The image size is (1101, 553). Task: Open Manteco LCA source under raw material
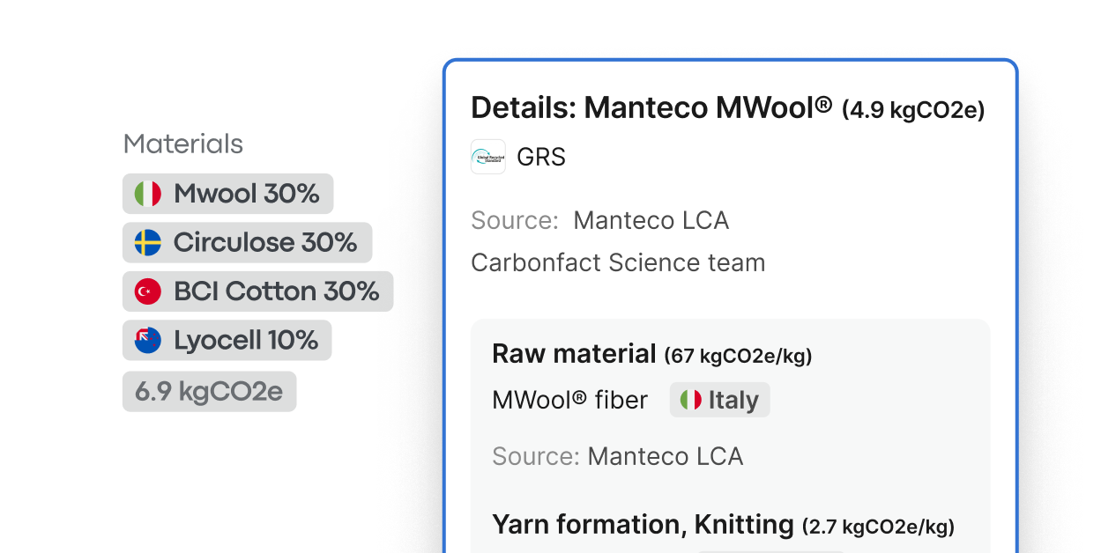[x=665, y=456]
